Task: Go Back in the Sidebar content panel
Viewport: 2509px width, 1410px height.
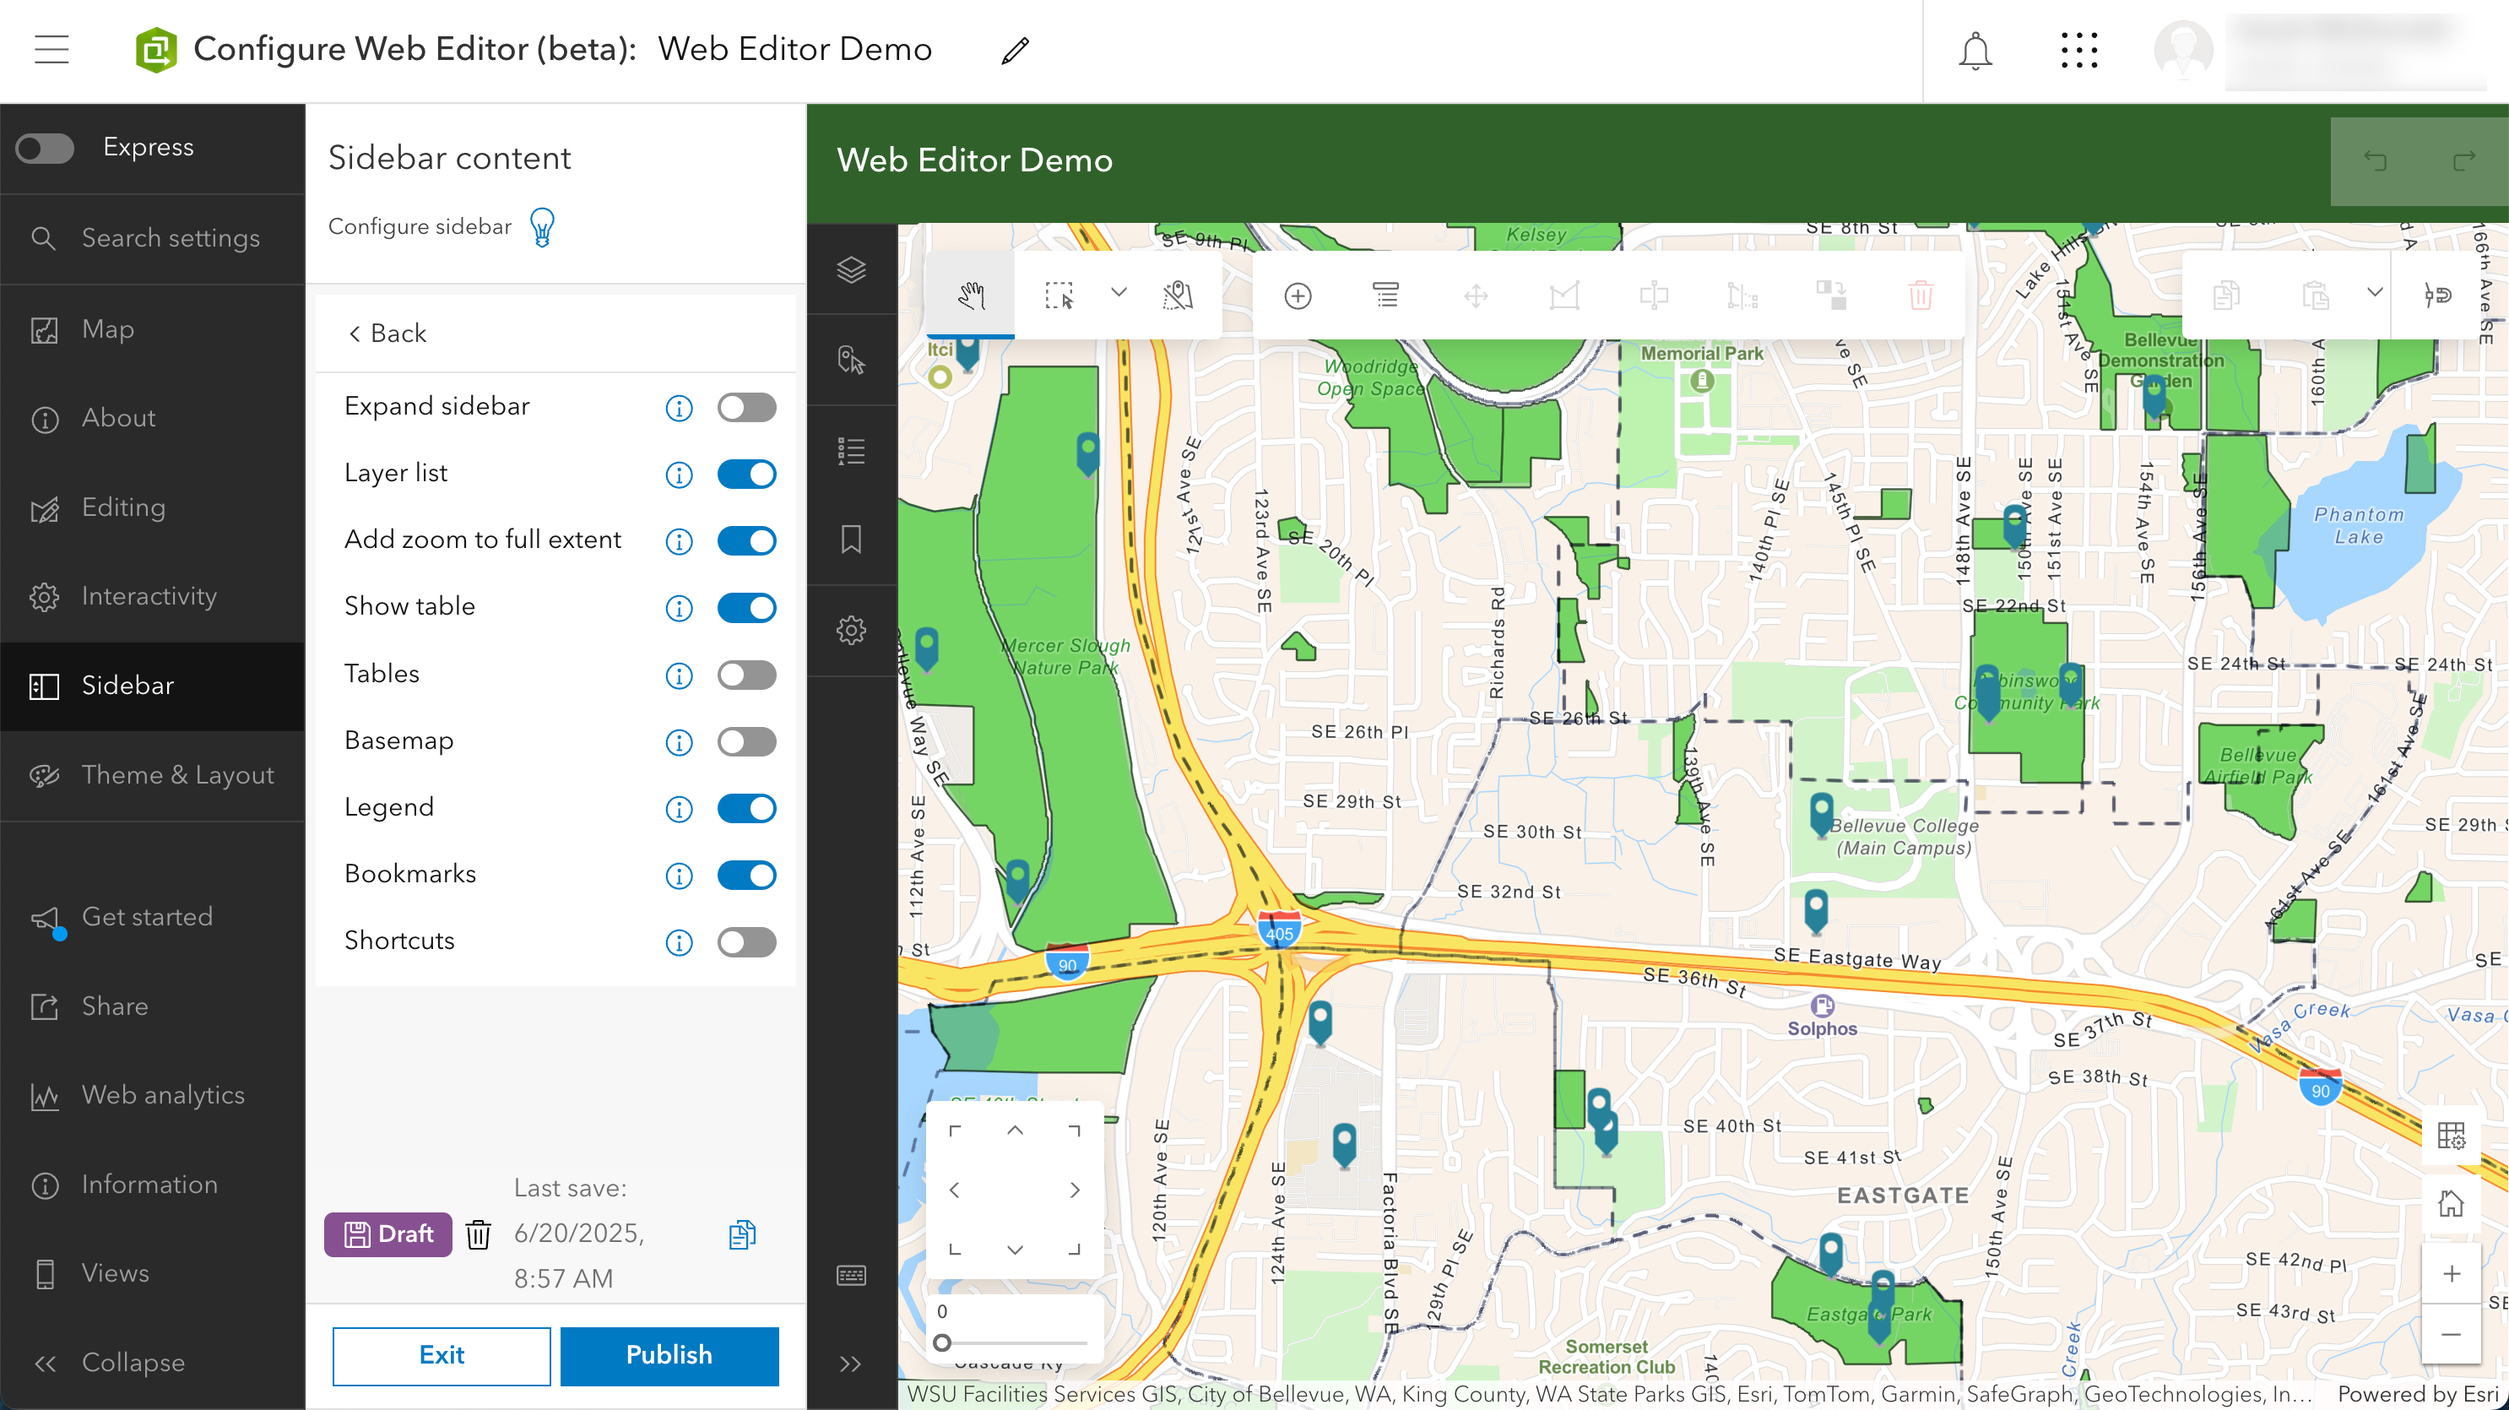Action: (387, 334)
